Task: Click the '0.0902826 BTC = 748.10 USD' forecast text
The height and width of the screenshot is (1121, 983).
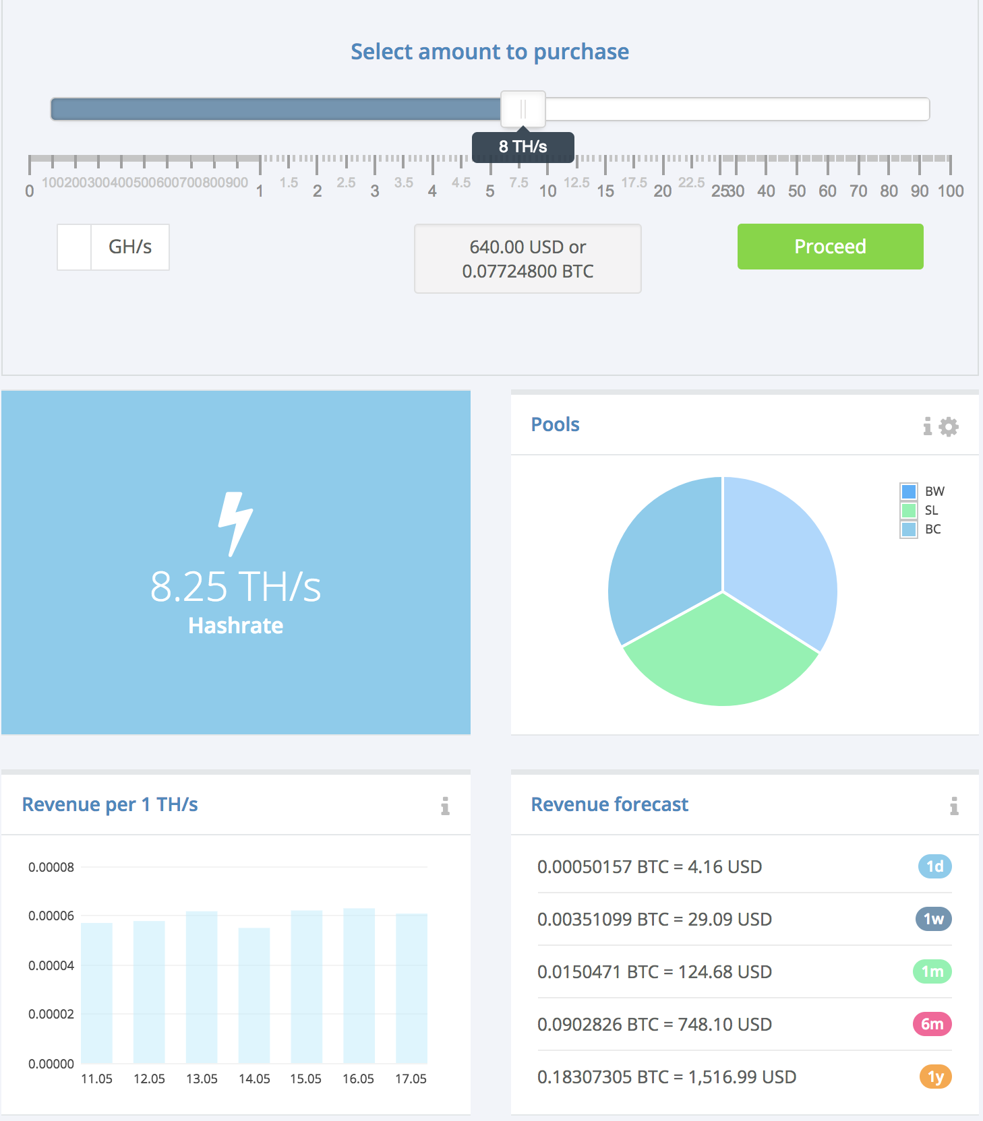Action: coord(654,1025)
